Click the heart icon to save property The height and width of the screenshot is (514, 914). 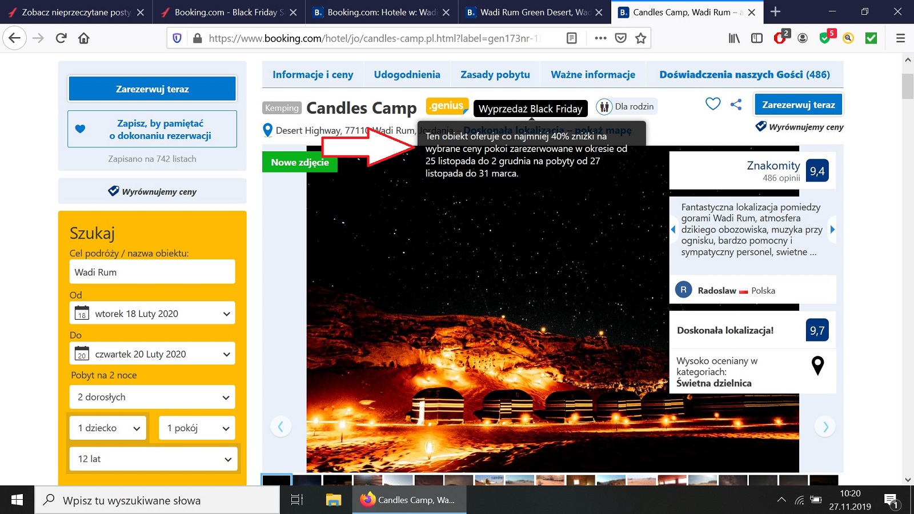(712, 104)
